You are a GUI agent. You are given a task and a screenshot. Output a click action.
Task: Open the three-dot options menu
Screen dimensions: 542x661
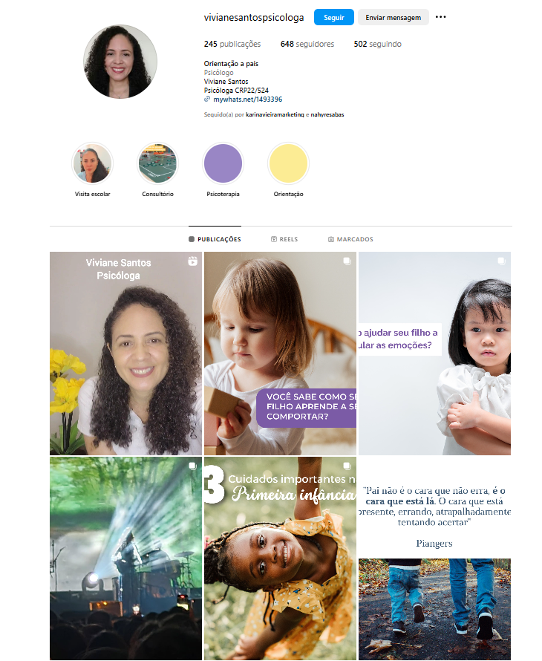click(x=440, y=17)
